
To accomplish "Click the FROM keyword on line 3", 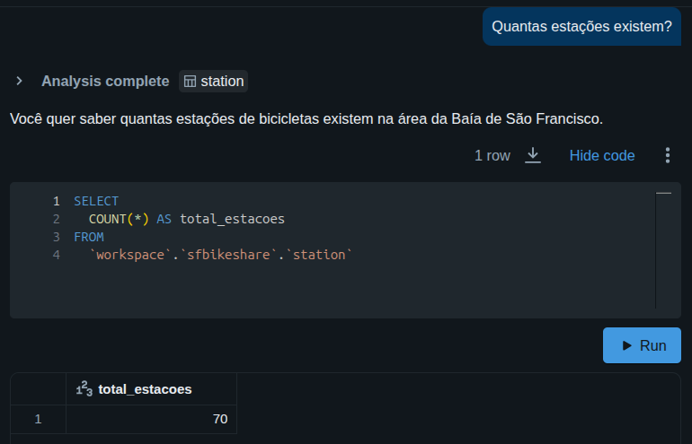I will coord(89,237).
